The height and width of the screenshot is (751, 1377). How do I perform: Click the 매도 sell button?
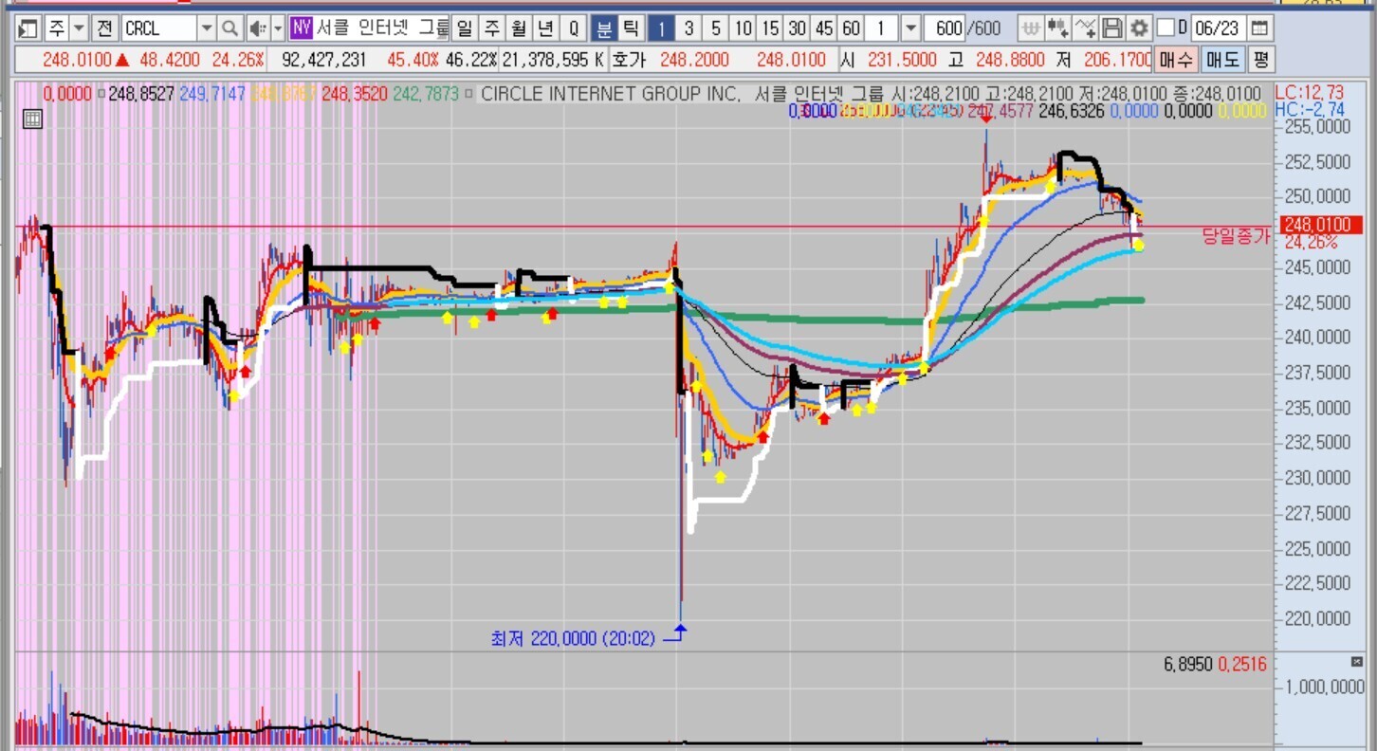[x=1223, y=60]
